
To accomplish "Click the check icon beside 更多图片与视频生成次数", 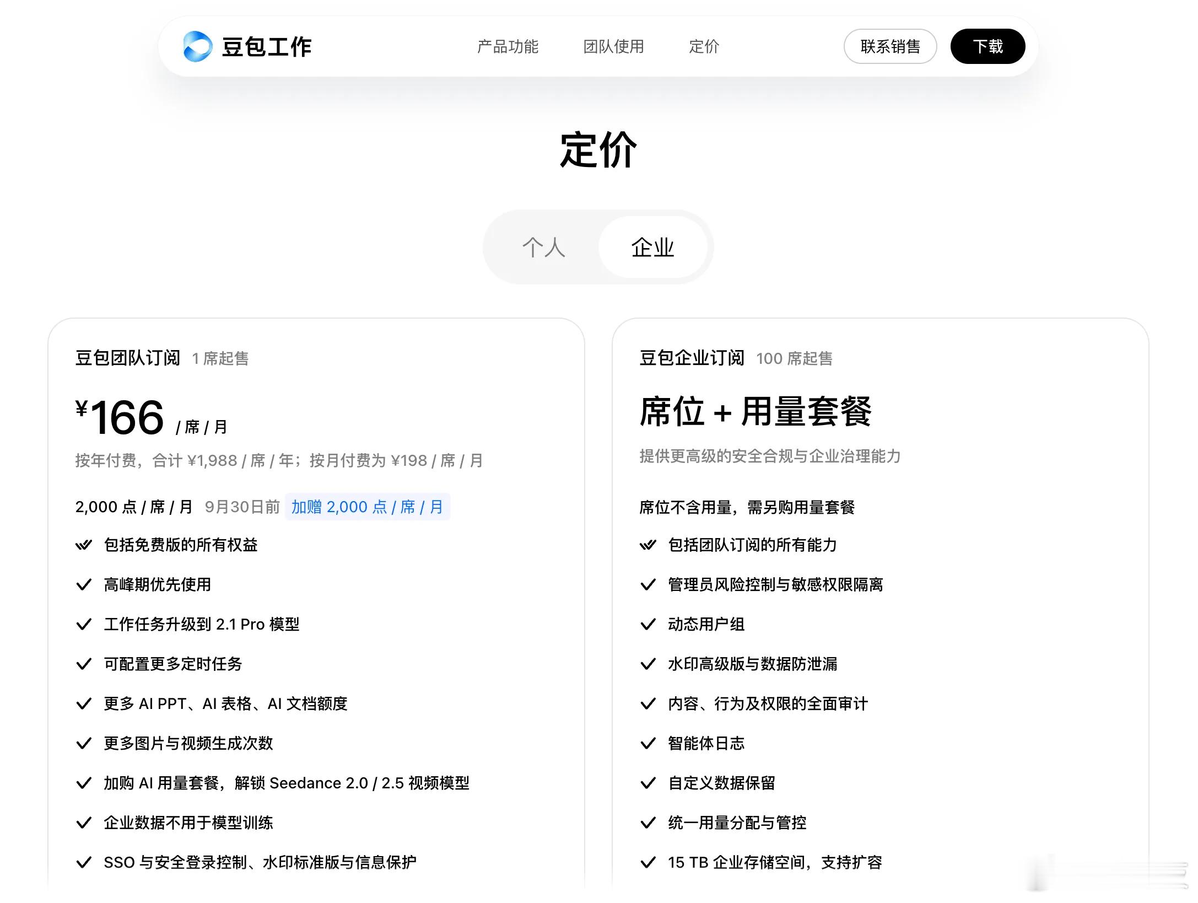I will [84, 744].
